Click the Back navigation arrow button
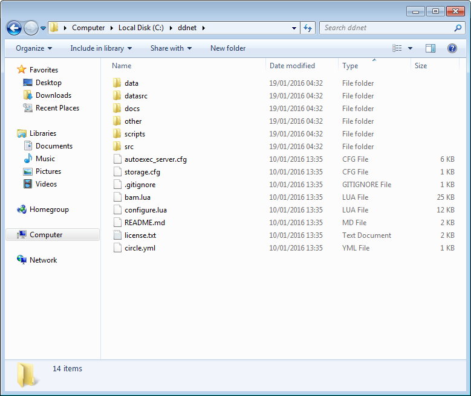 (14, 28)
